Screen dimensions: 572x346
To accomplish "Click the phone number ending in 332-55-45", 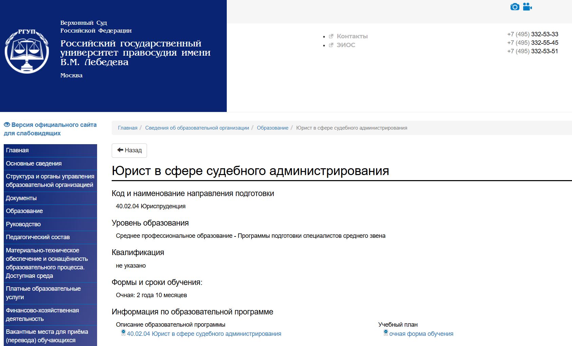I will click(533, 43).
